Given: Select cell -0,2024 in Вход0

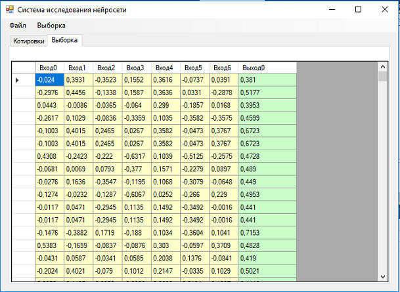Looking at the screenshot, I should [49, 271].
